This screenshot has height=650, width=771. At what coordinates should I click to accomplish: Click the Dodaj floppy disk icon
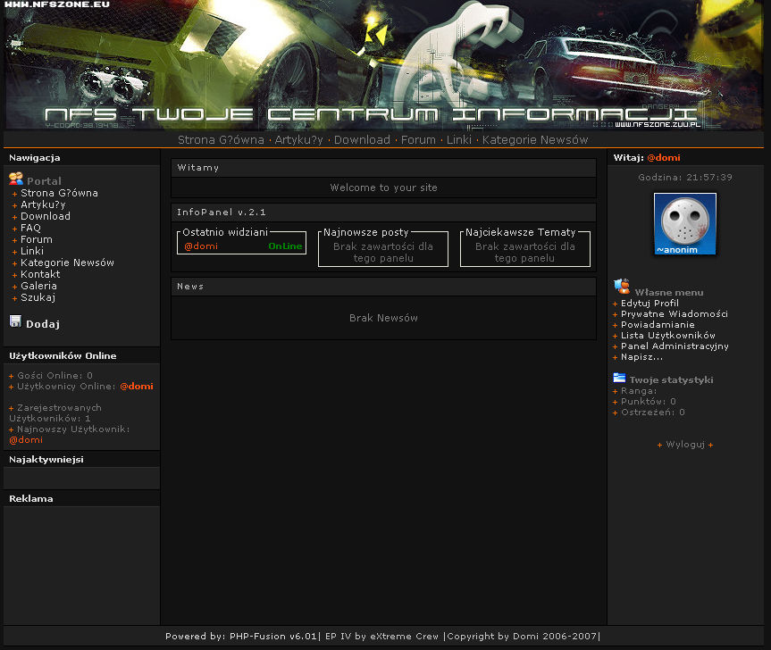15,321
